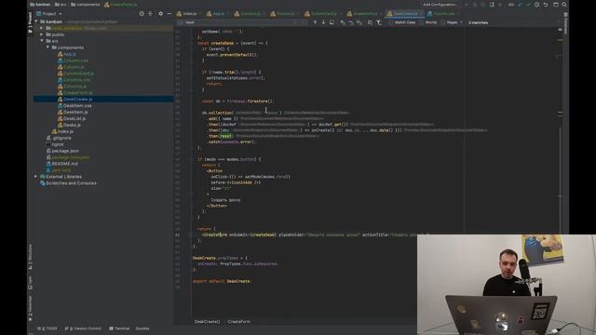This screenshot has height=335, width=596.
Task: Select DeskItem.js in the project tree
Action: pos(75,112)
